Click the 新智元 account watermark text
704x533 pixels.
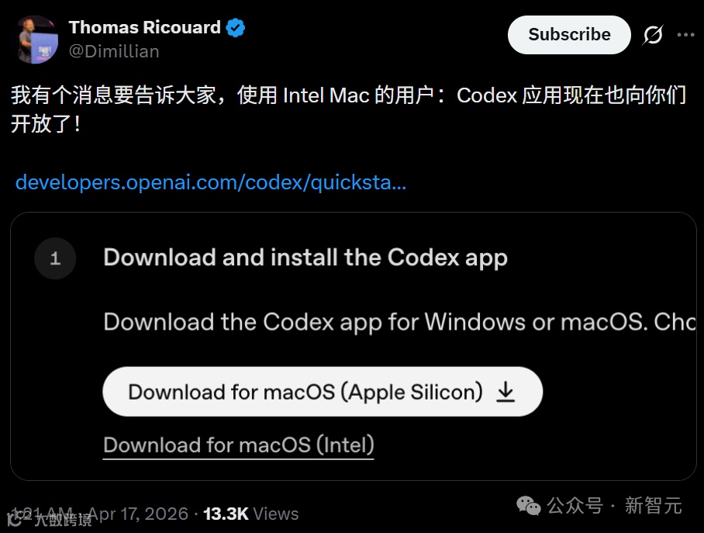point(654,506)
